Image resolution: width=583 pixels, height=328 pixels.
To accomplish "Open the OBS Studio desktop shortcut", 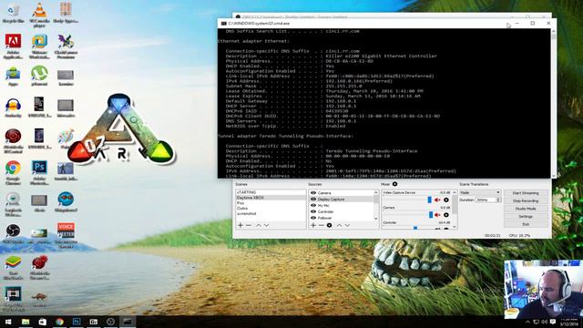I will pos(13,233).
